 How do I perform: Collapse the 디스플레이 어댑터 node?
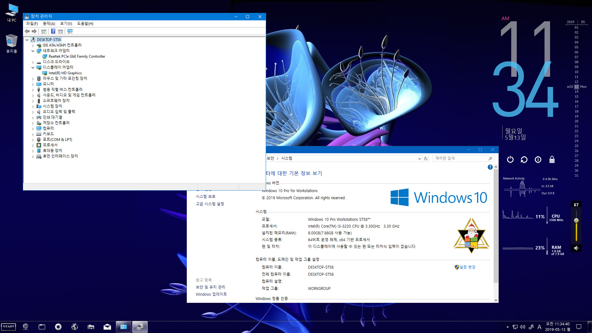point(33,68)
